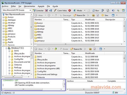Open the view dropdown arrow in local pane

104,49
